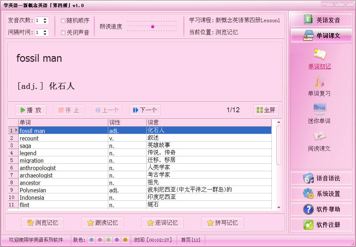Click the meaning cell 考古学家
The height and width of the screenshot is (247, 356).
209,175
